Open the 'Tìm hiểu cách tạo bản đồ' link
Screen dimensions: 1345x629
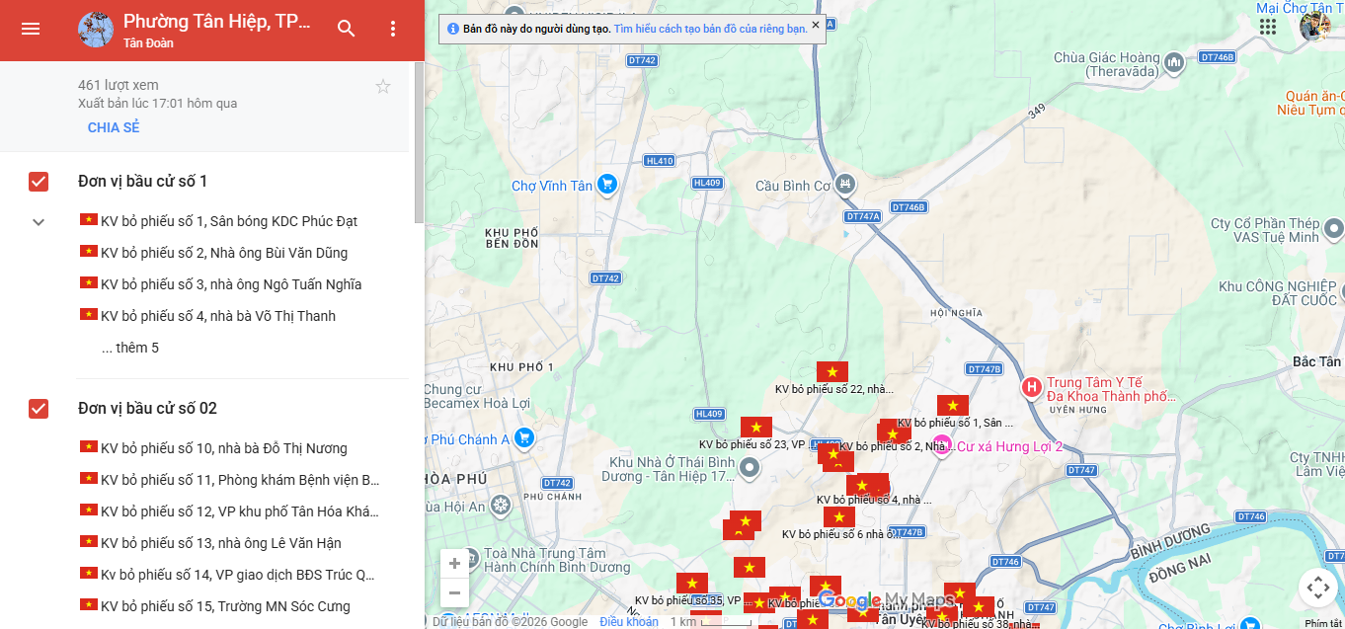coord(710,29)
